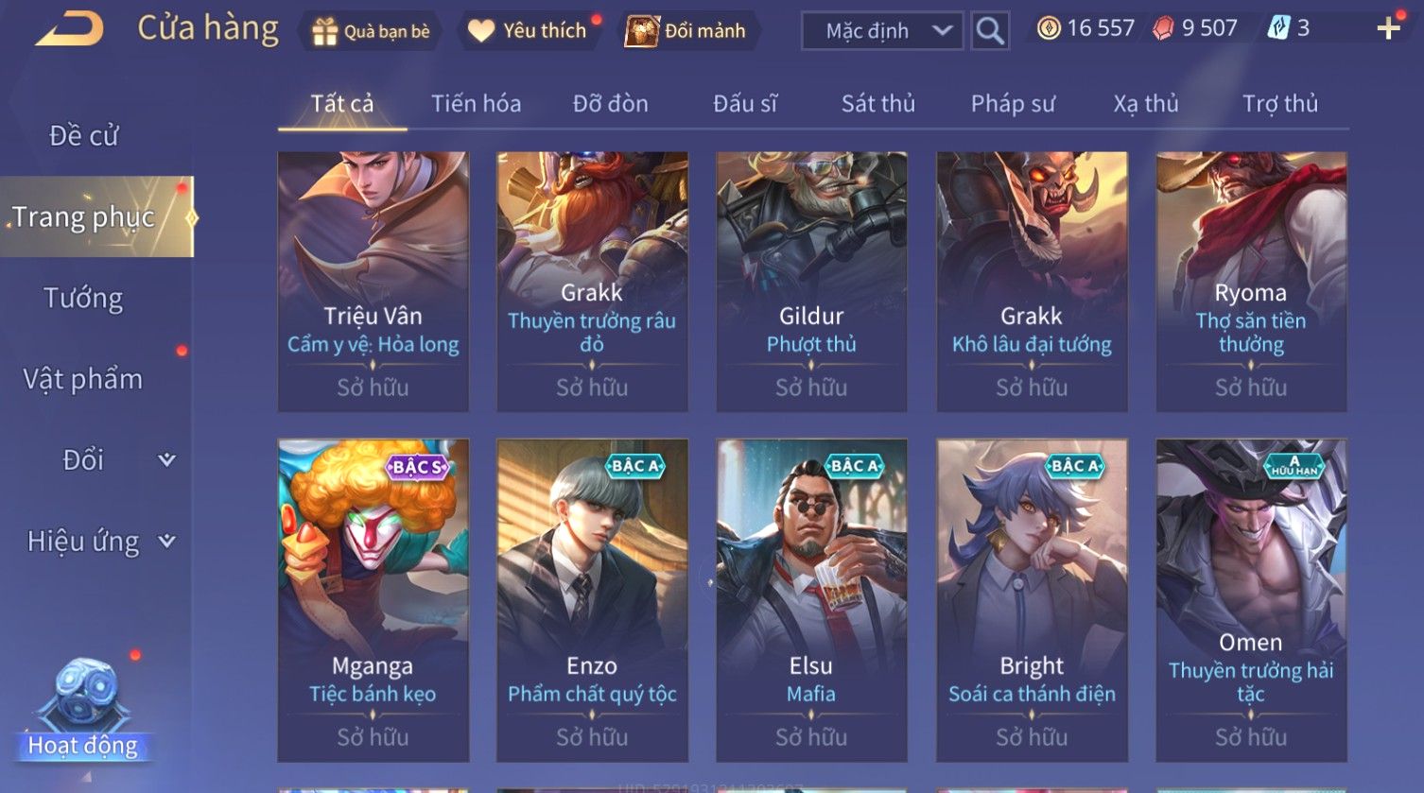The width and height of the screenshot is (1424, 793).
Task: Switch to the Pháp sư tab
Action: pyautogui.click(x=1013, y=103)
